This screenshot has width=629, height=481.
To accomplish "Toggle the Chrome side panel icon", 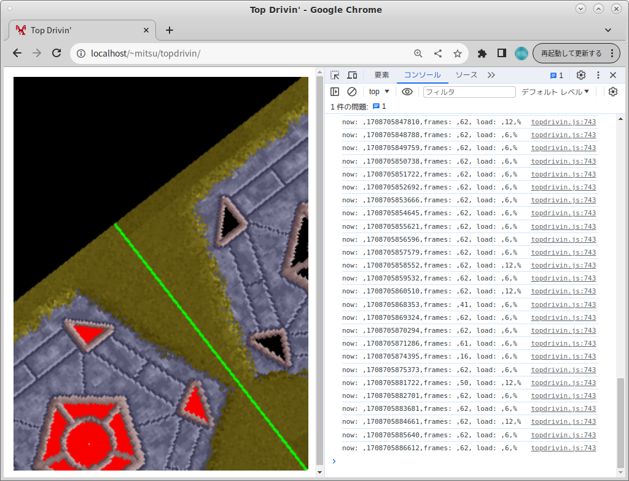I will [x=502, y=54].
